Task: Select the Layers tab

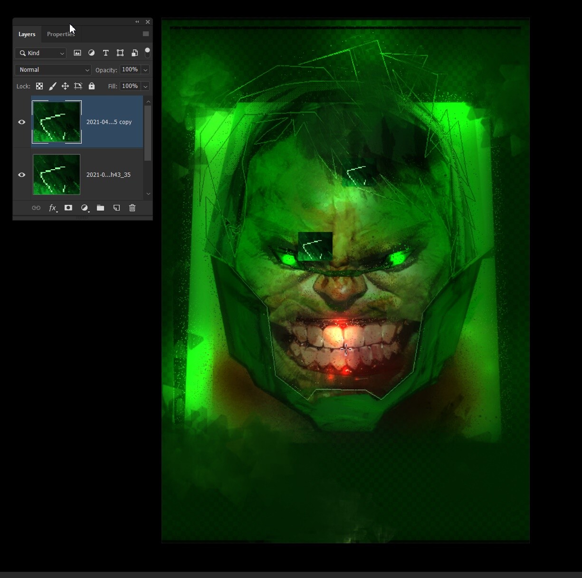Action: click(27, 34)
